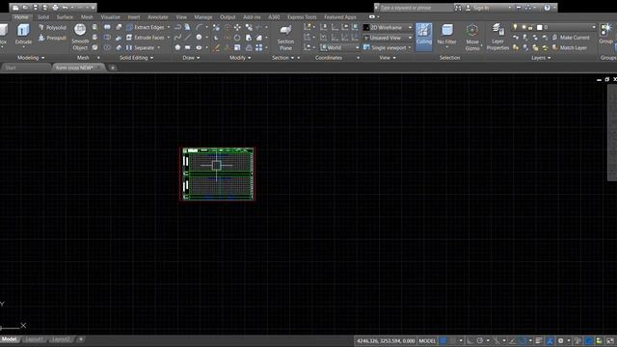Click the keyword search input field
The image size is (617, 347).
click(416, 8)
